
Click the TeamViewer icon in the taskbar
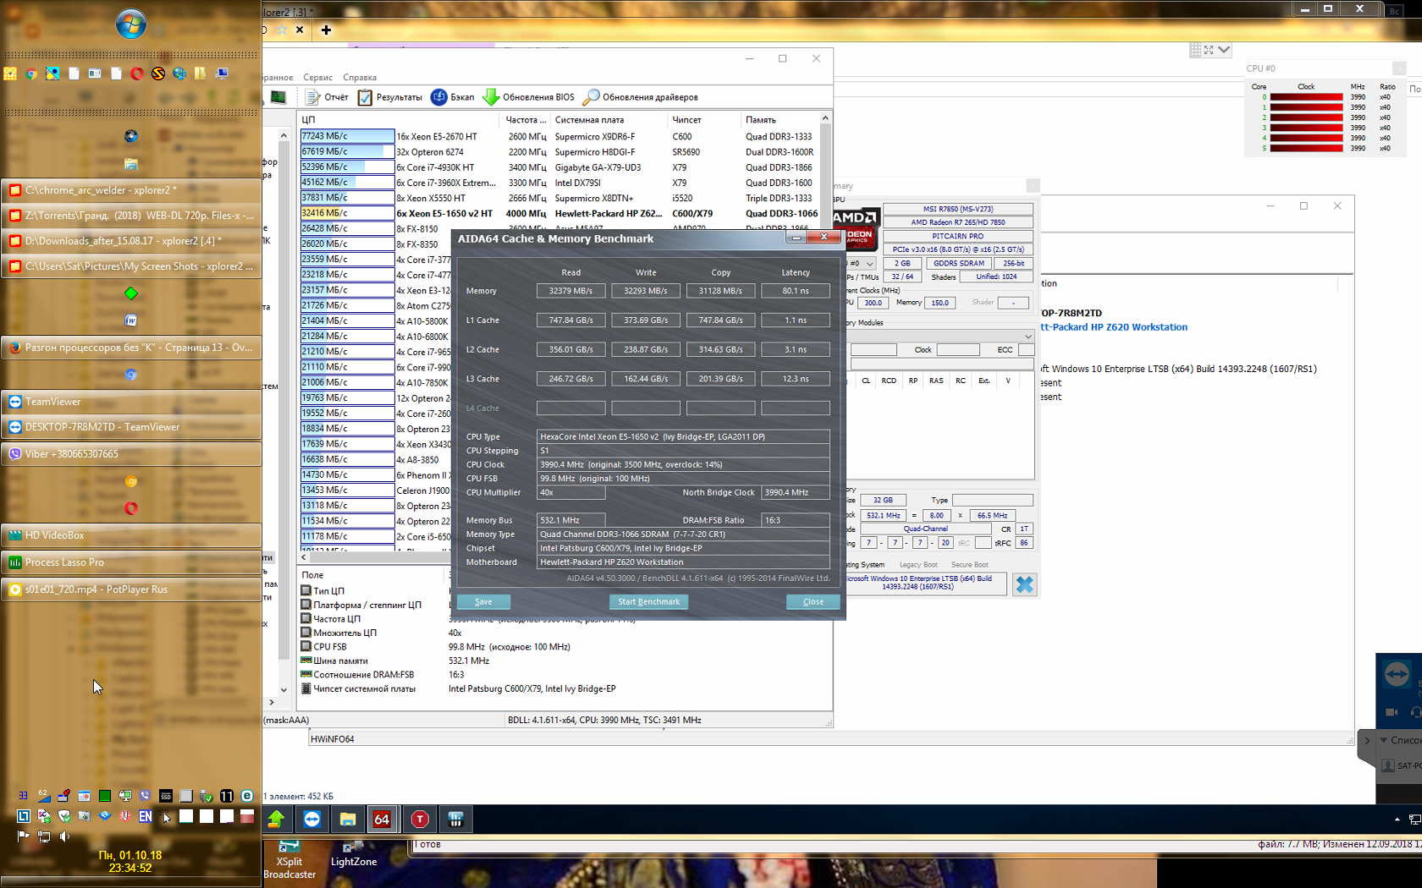click(312, 819)
